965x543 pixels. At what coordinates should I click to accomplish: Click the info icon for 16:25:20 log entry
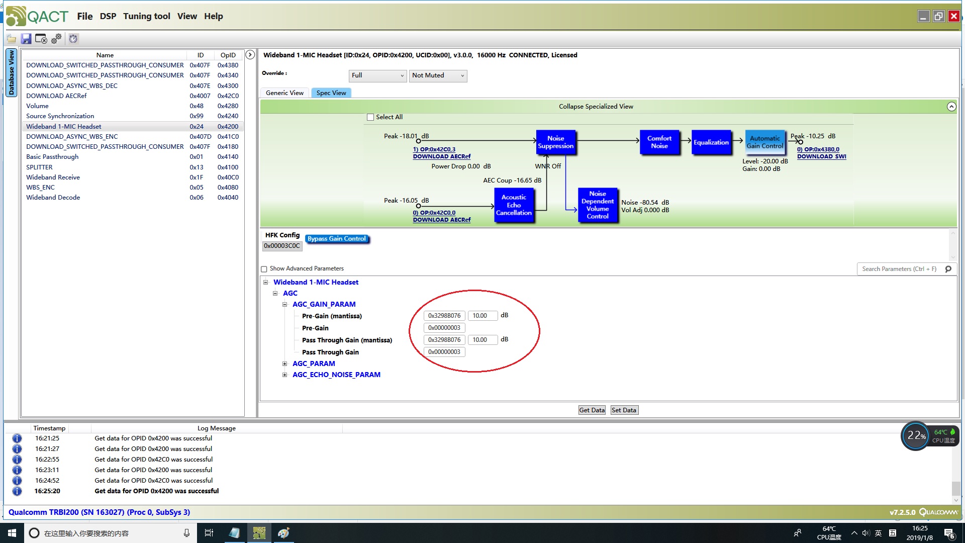click(17, 491)
